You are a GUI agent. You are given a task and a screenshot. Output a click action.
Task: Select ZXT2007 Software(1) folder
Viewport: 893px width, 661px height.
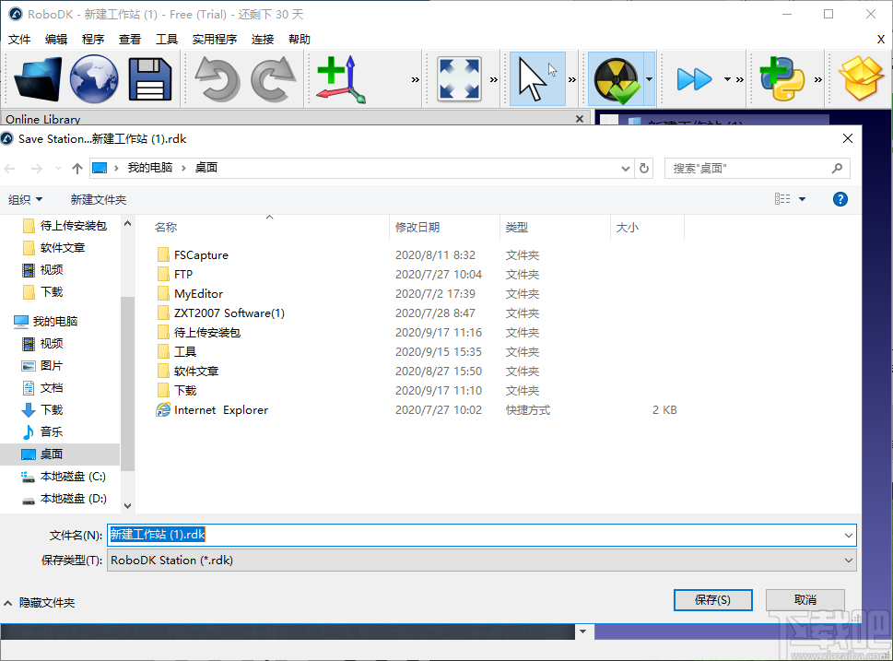click(x=229, y=313)
